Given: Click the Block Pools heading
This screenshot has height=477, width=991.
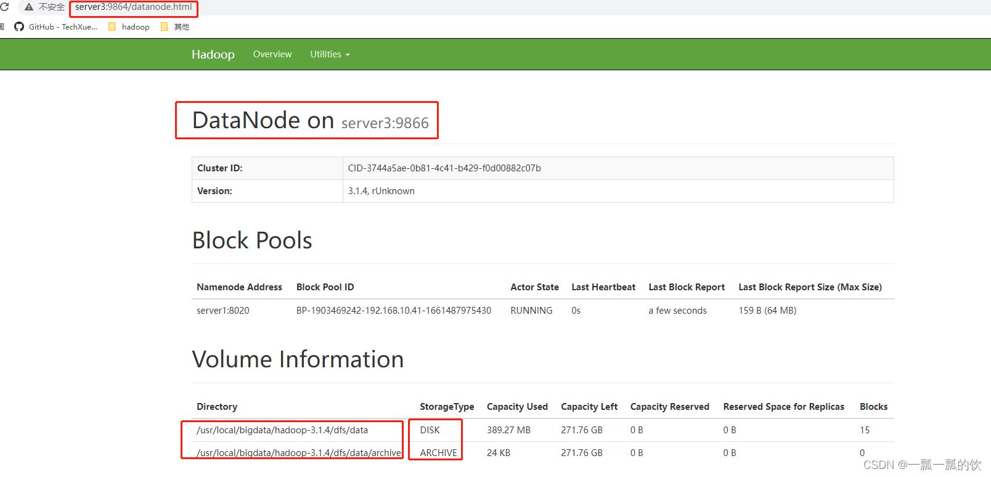Looking at the screenshot, I should point(252,240).
